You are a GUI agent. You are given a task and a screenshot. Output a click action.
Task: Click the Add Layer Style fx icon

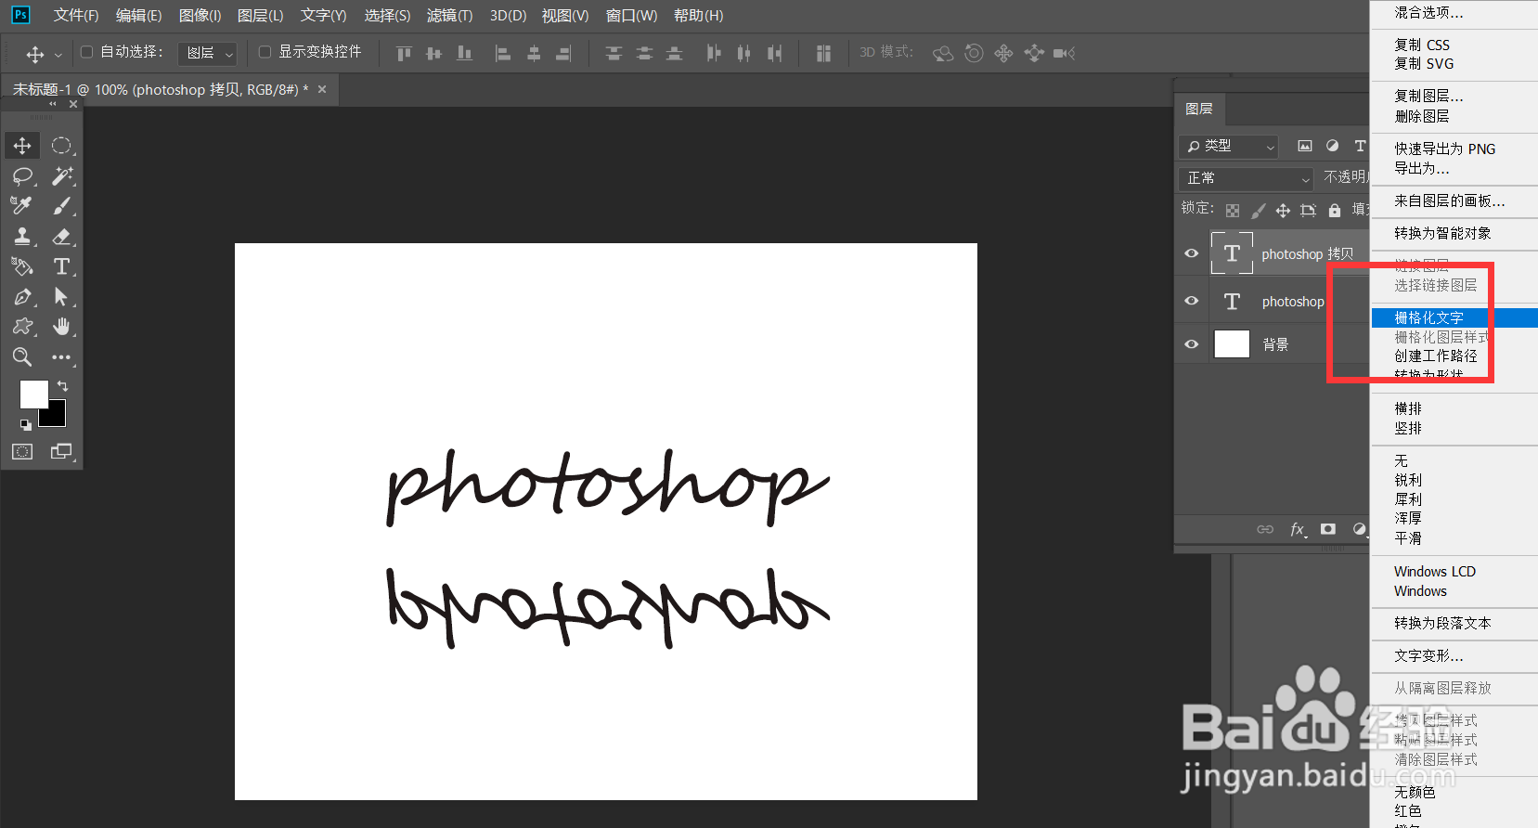(x=1298, y=529)
